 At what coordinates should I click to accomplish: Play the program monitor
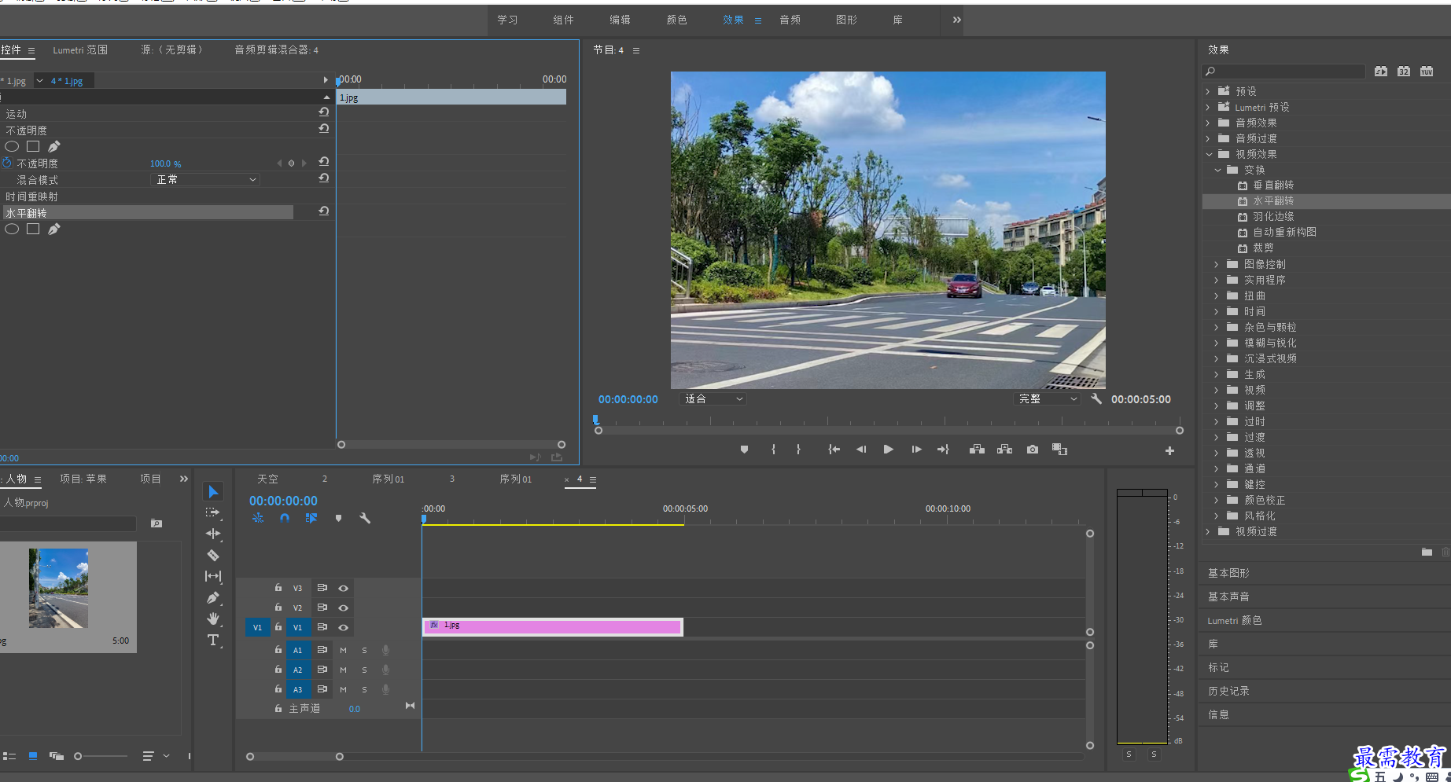point(888,450)
